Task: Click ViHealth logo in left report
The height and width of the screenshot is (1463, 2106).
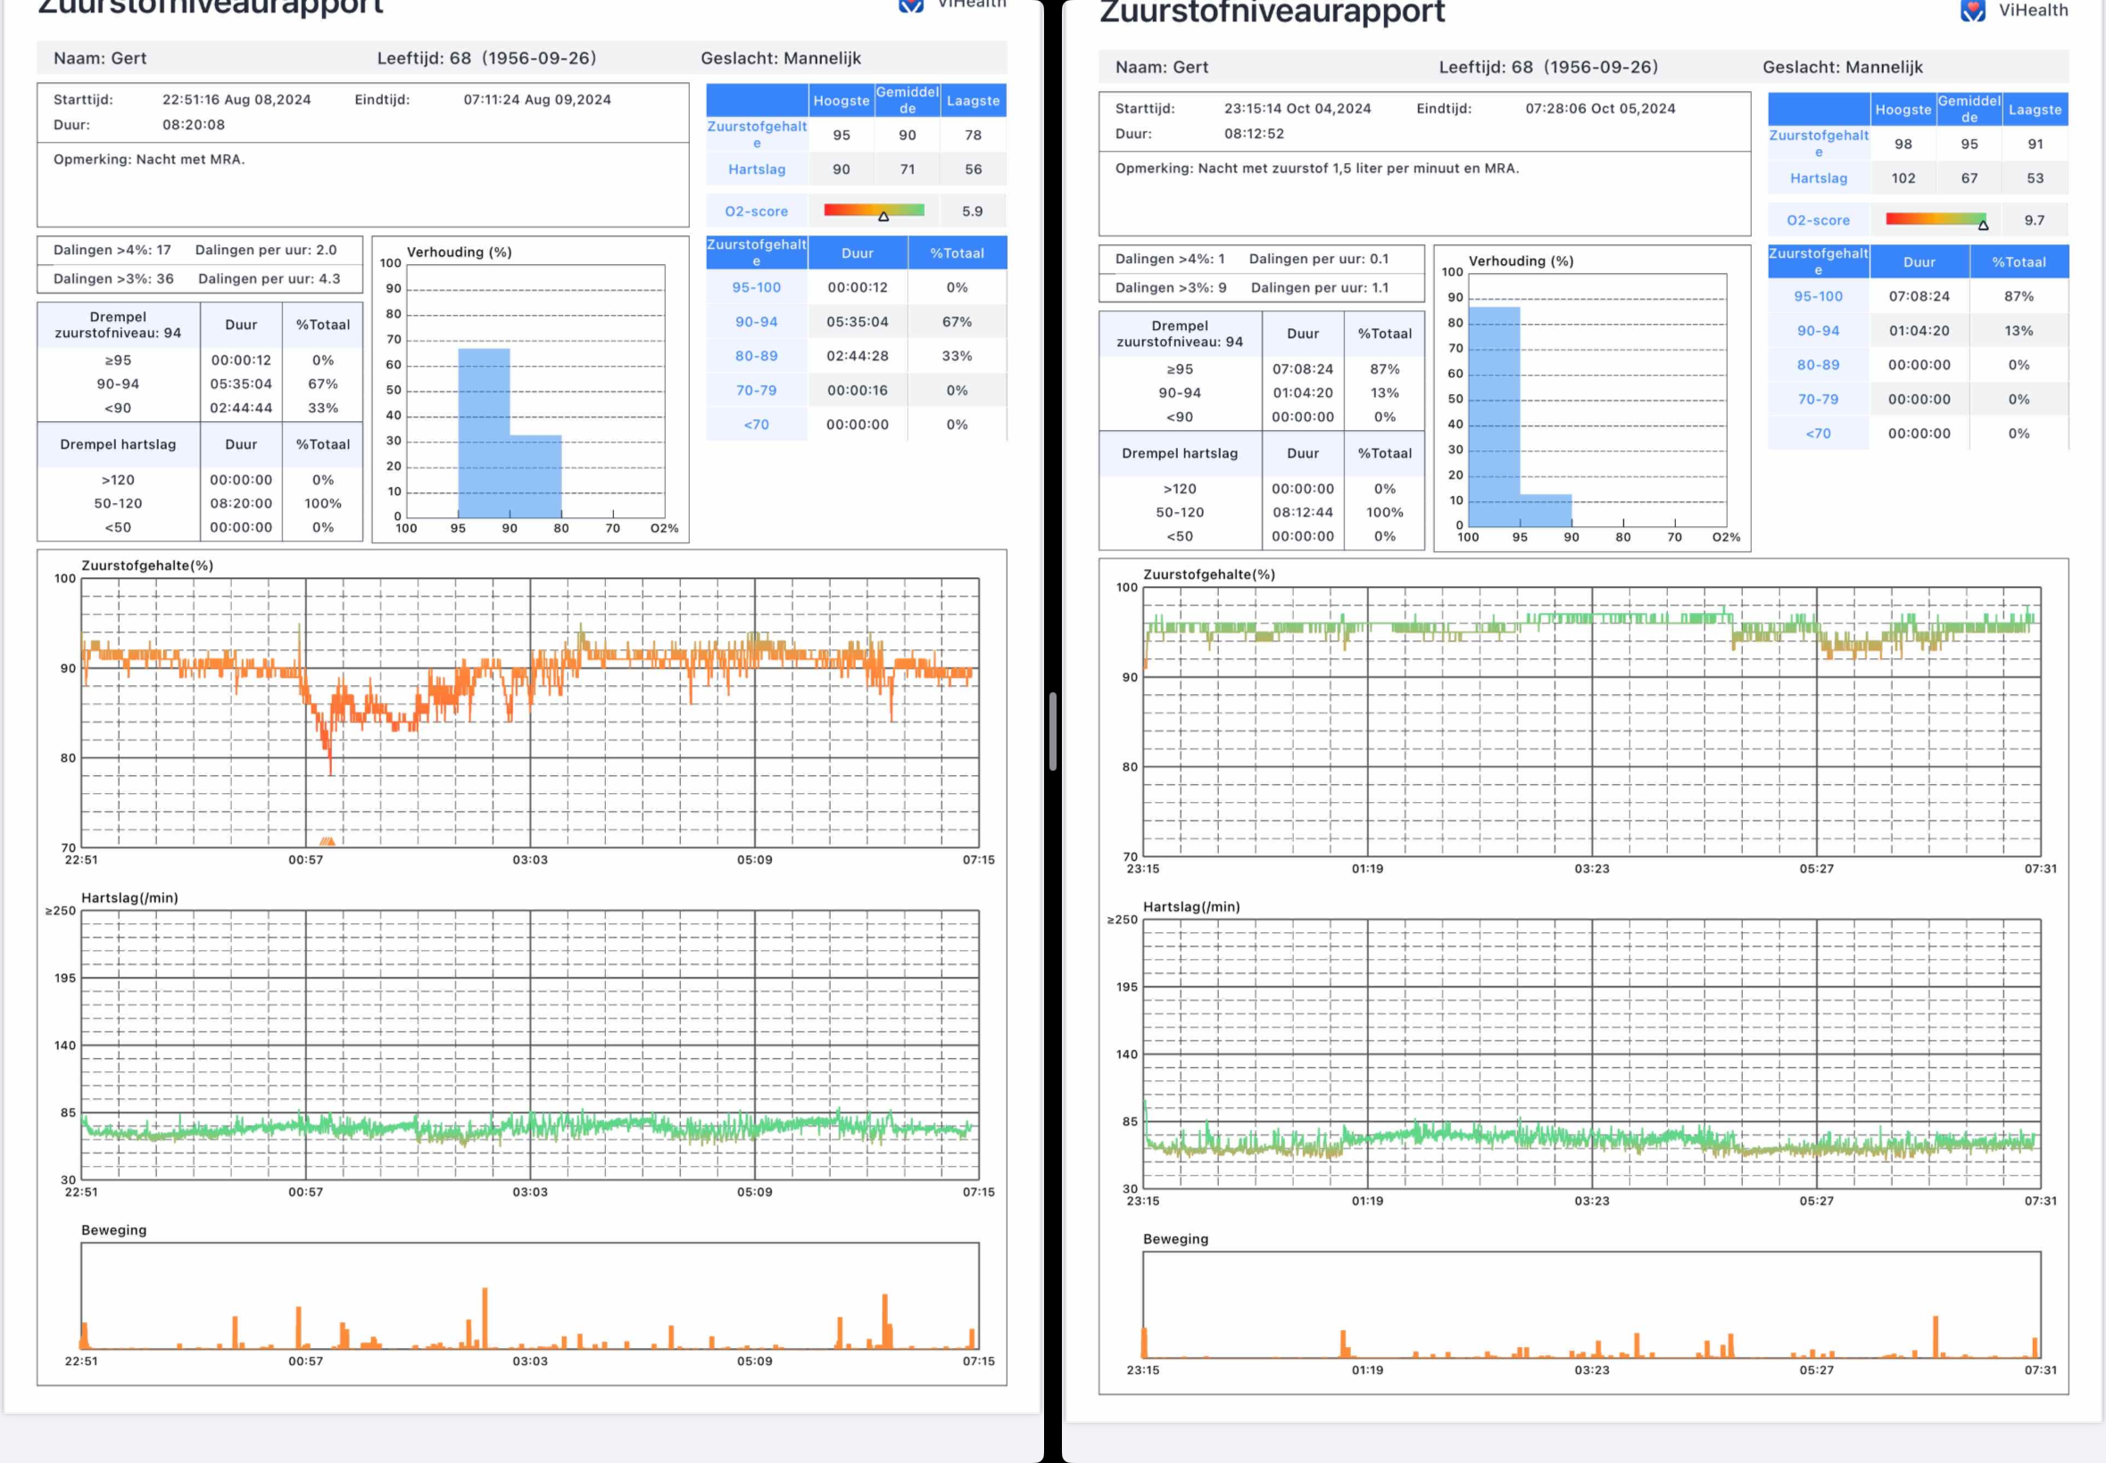Action: pyautogui.click(x=911, y=5)
